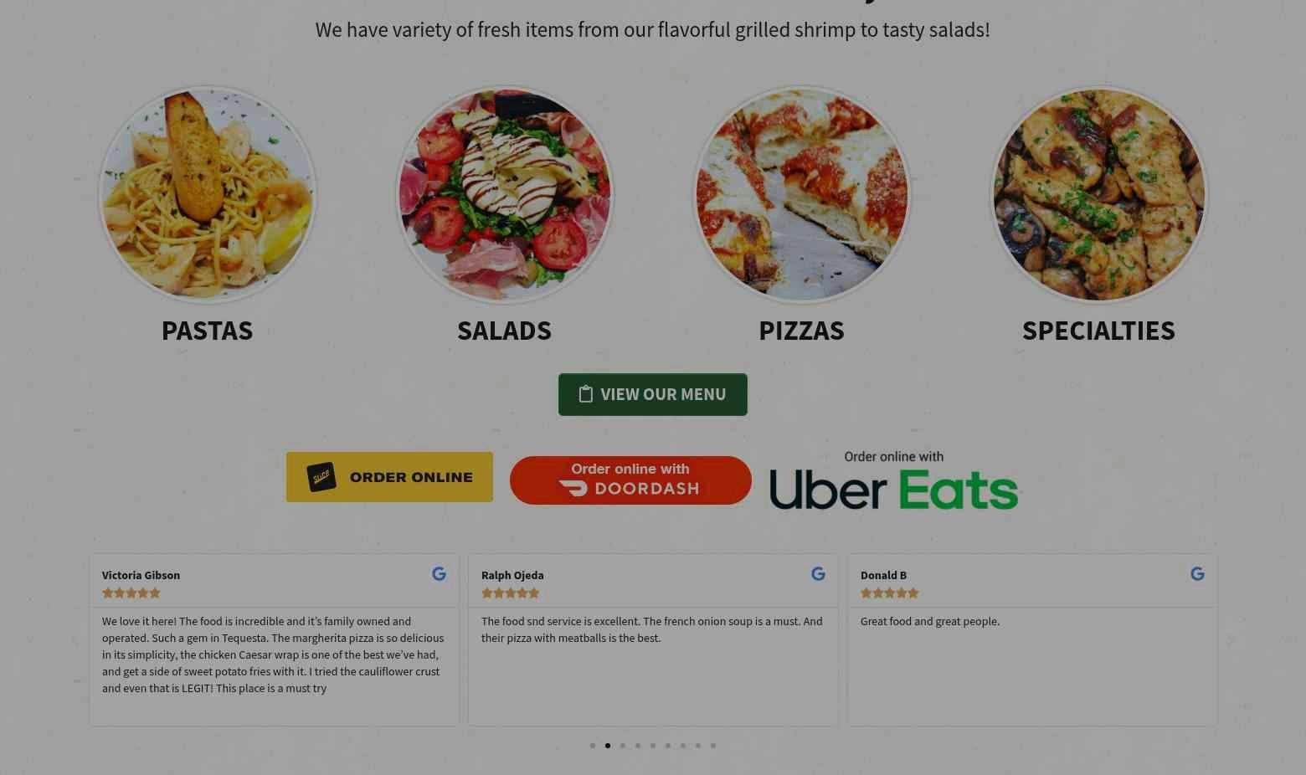Click the PASTAS heading link
This screenshot has height=775, width=1306.
pyautogui.click(x=207, y=331)
